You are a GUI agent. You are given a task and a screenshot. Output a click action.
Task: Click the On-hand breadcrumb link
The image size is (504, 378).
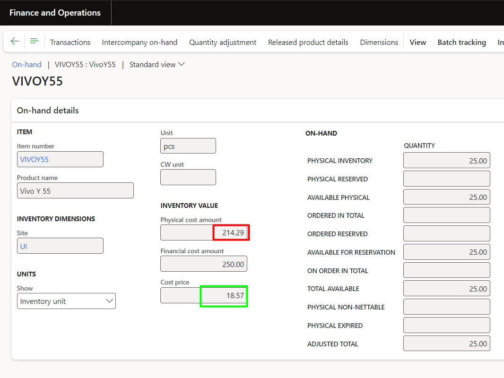[27, 65]
